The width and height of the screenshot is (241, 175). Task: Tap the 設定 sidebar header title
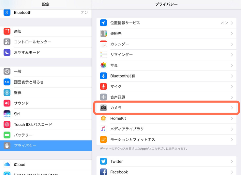(x=46, y=4)
